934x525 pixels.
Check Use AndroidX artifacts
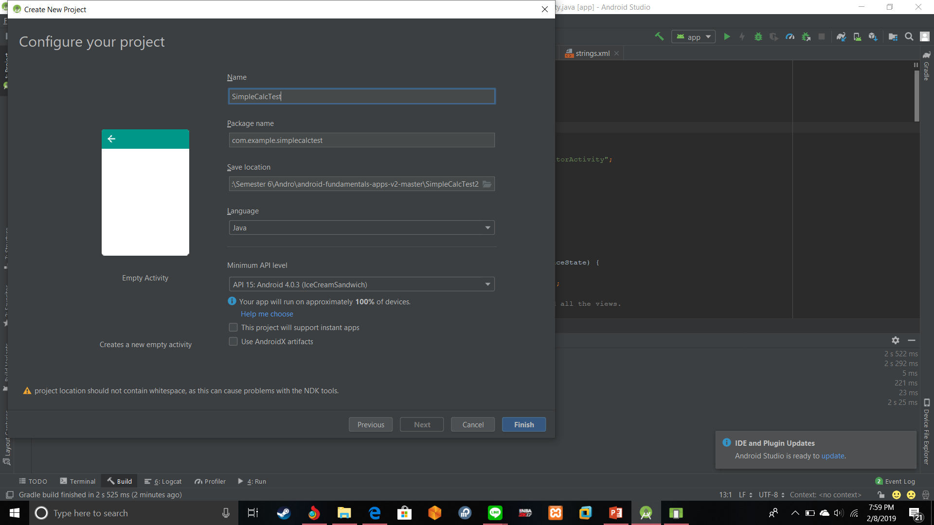click(233, 342)
